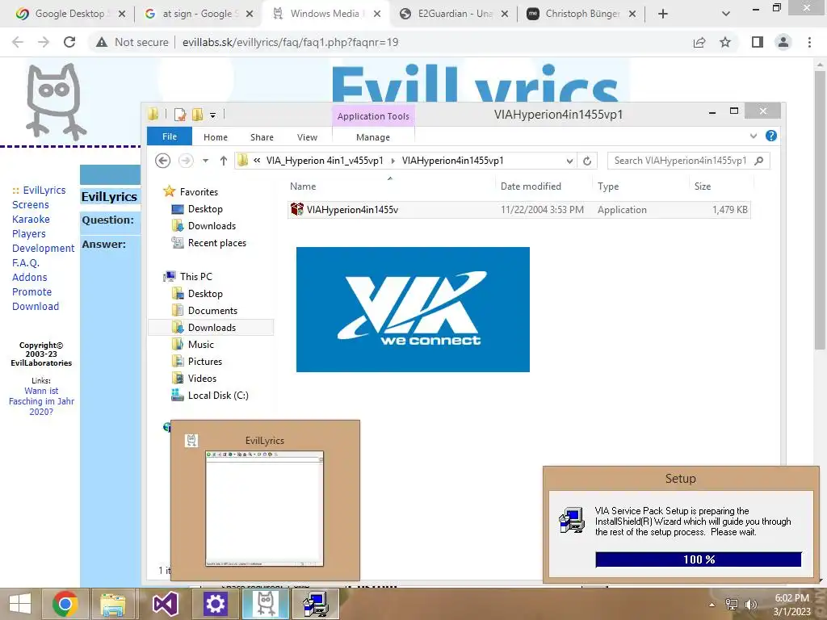Sort files by Name column
The height and width of the screenshot is (620, 827).
303,186
